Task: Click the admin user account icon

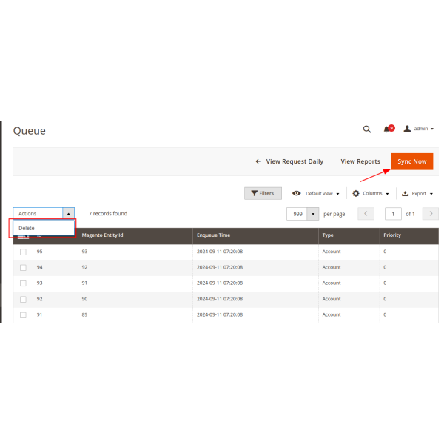Action: 407,129
